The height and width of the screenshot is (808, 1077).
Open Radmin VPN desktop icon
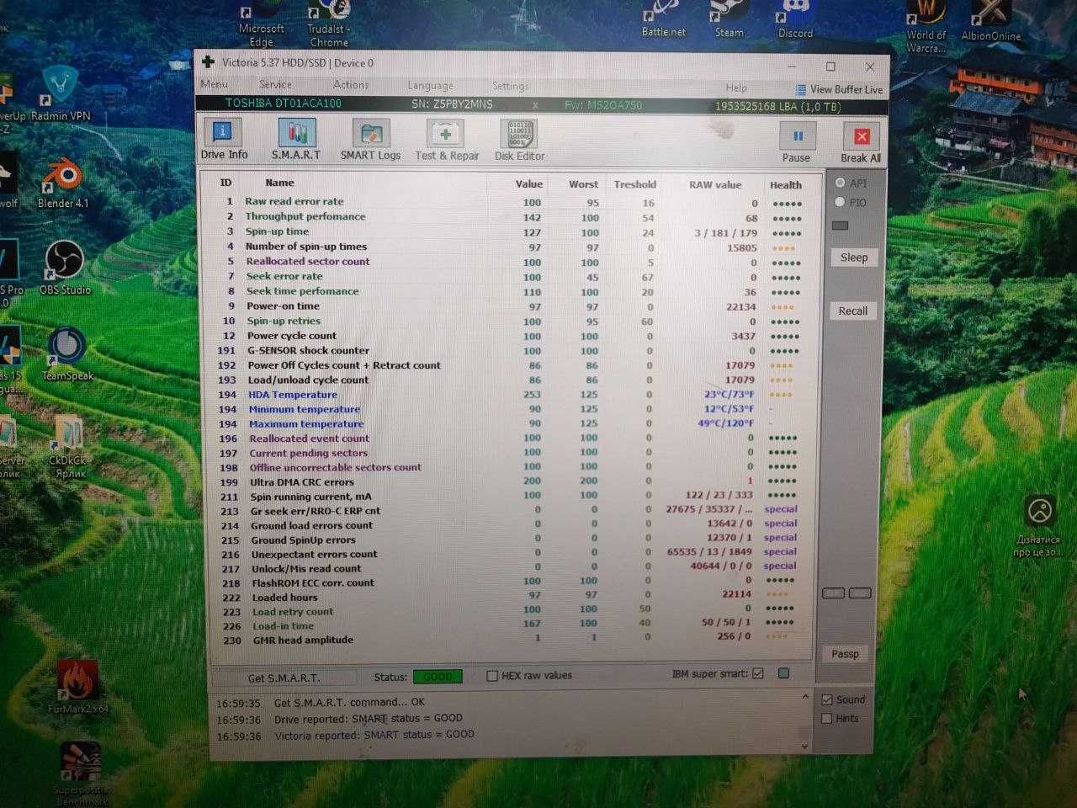pyautogui.click(x=61, y=93)
